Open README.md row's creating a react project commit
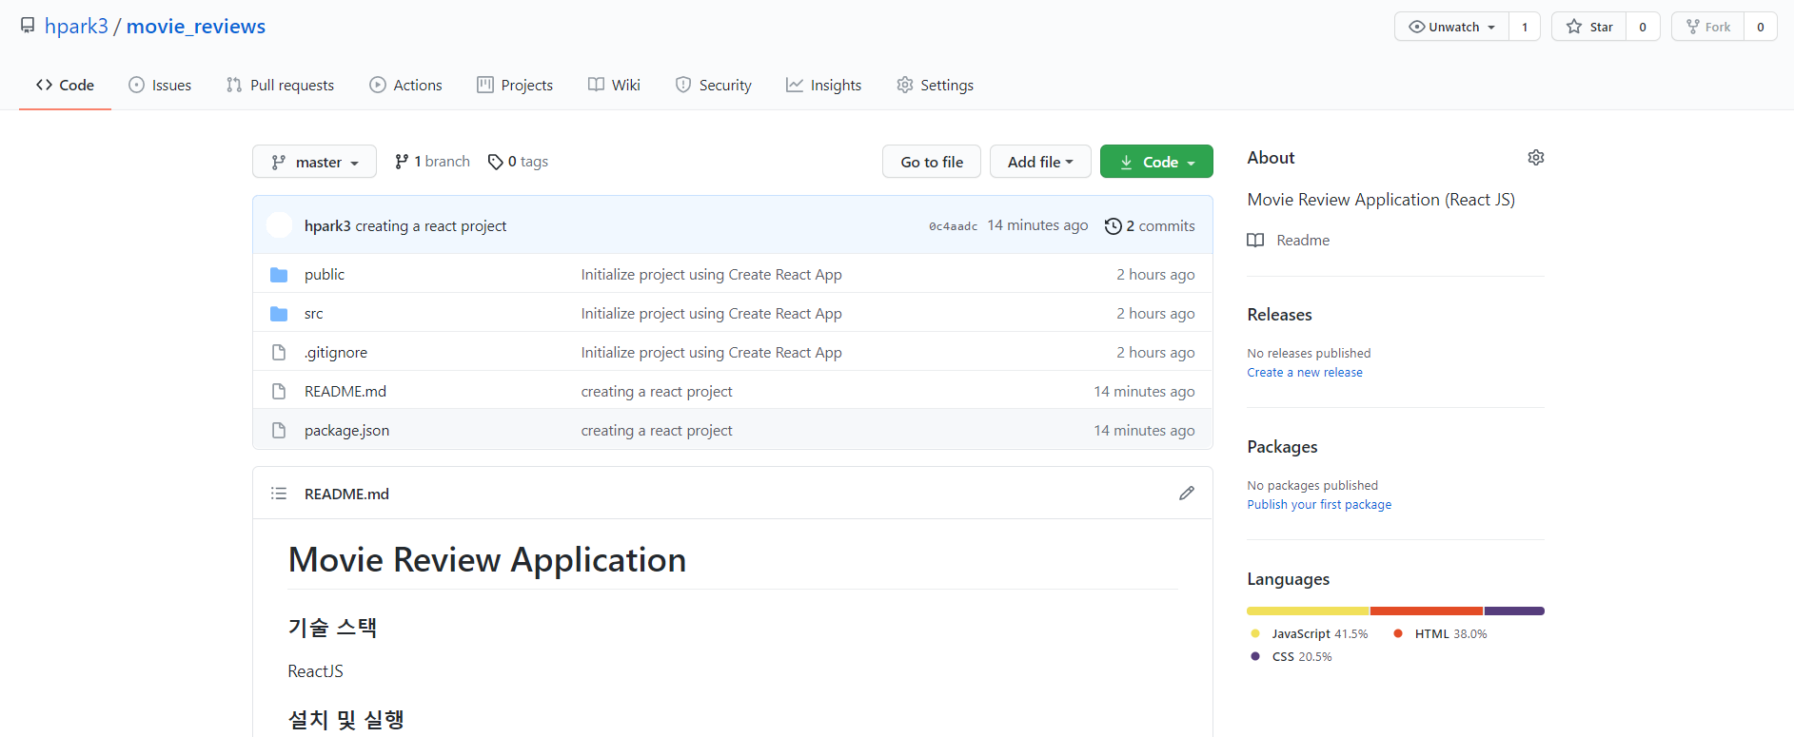Image resolution: width=1794 pixels, height=737 pixels. [x=657, y=391]
